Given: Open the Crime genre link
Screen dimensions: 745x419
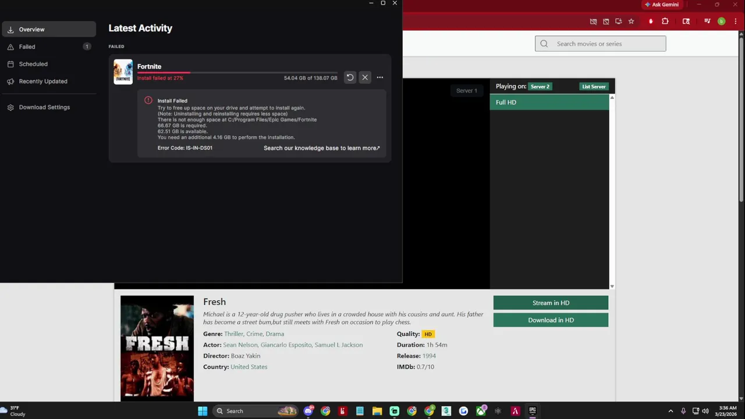Looking at the screenshot, I should tap(254, 334).
